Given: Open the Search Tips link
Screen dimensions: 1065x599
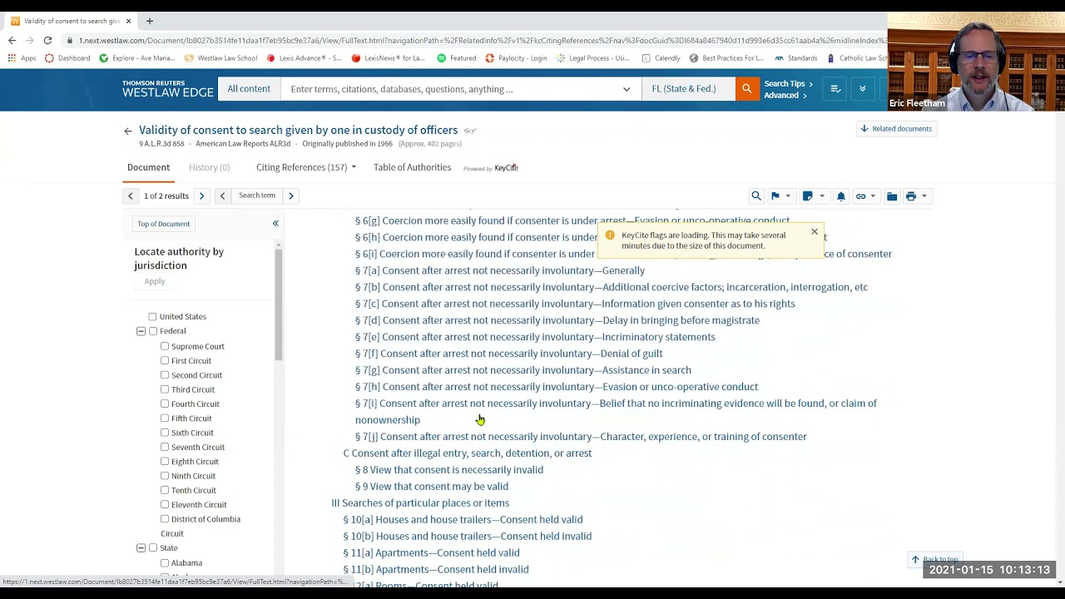Looking at the screenshot, I should (787, 84).
